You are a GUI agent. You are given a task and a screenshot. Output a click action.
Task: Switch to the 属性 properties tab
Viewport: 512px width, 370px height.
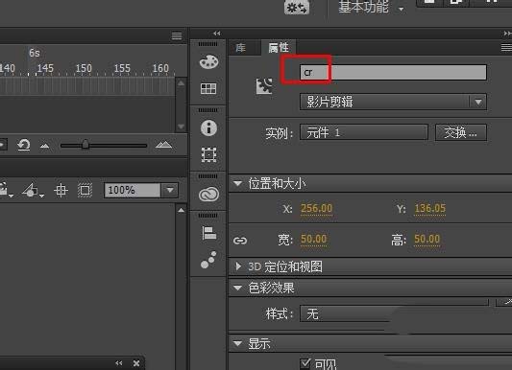coord(279,48)
